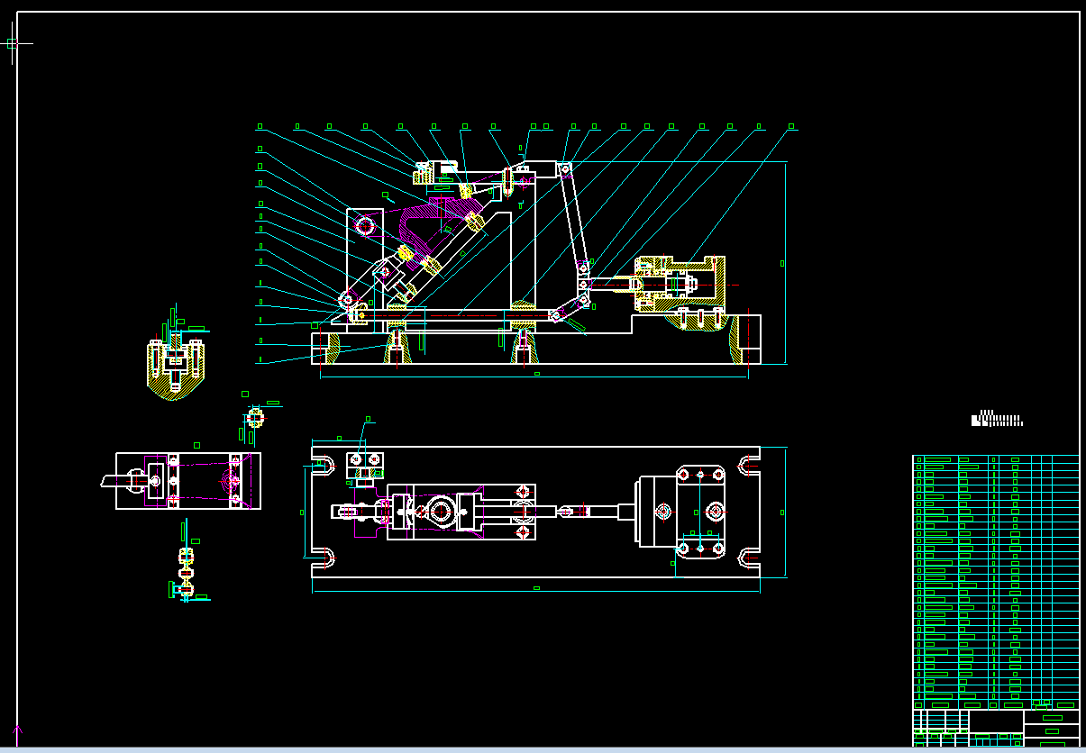This screenshot has height=753, width=1086.
Task: Select the cylinder mounting bracket in top view
Action: coord(700,513)
